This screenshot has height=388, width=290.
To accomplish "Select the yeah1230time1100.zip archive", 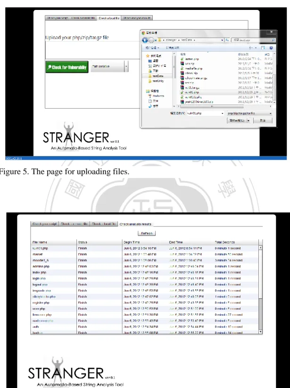I will click(x=197, y=102).
